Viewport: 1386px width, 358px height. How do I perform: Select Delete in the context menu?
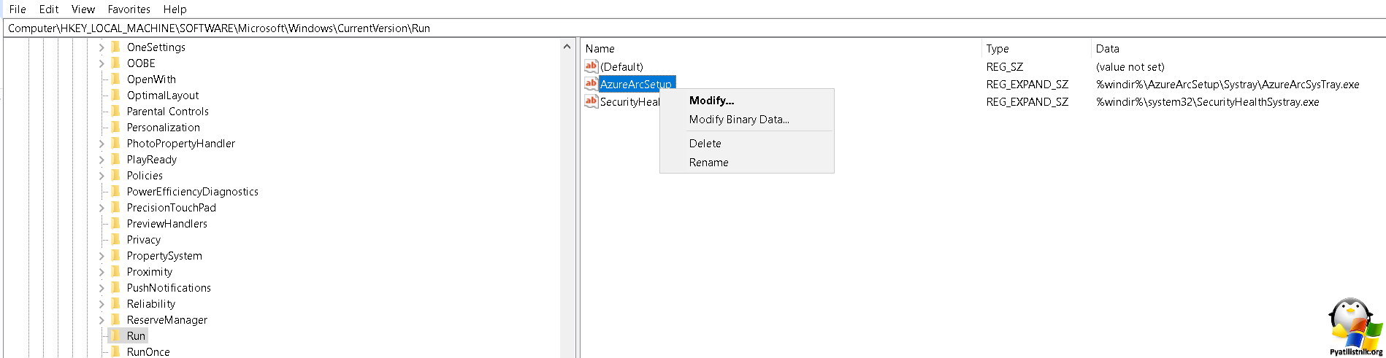pyautogui.click(x=705, y=144)
